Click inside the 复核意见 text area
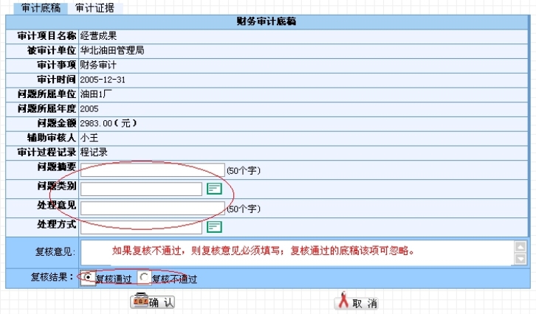Screen dimensions: 536x314 pos(295,252)
